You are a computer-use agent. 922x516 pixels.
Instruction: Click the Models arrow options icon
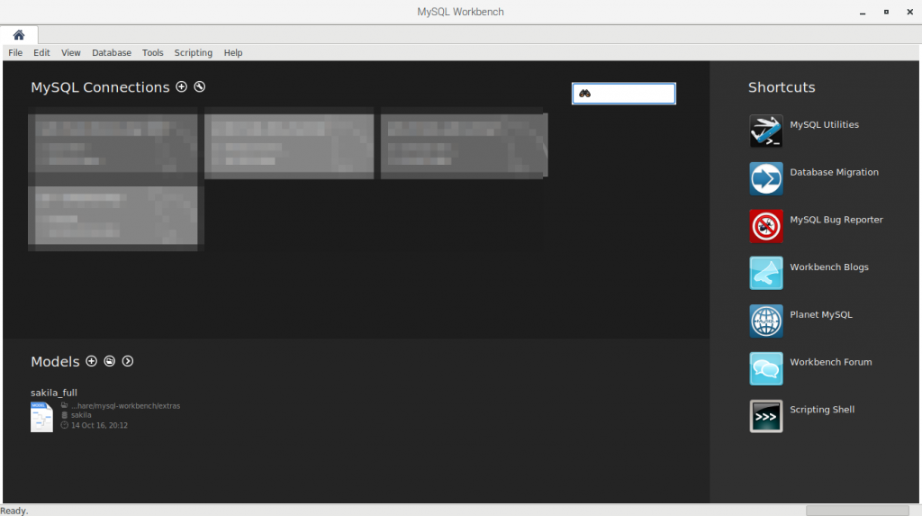point(128,361)
